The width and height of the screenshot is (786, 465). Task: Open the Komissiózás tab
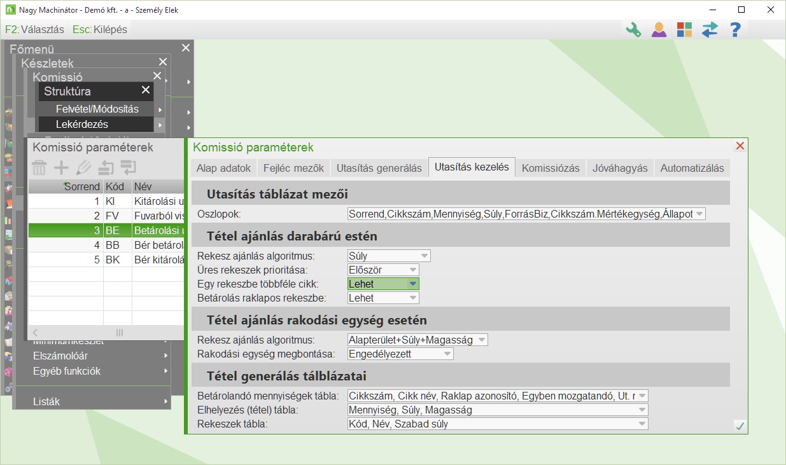pos(551,168)
